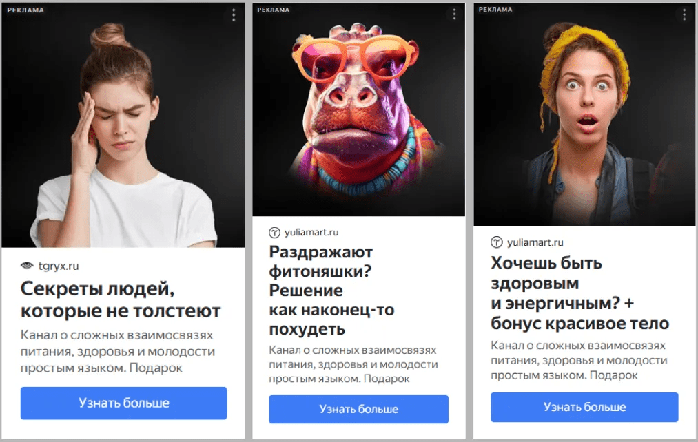
Task: Open three-dot menu on third ad
Action: coord(684,14)
